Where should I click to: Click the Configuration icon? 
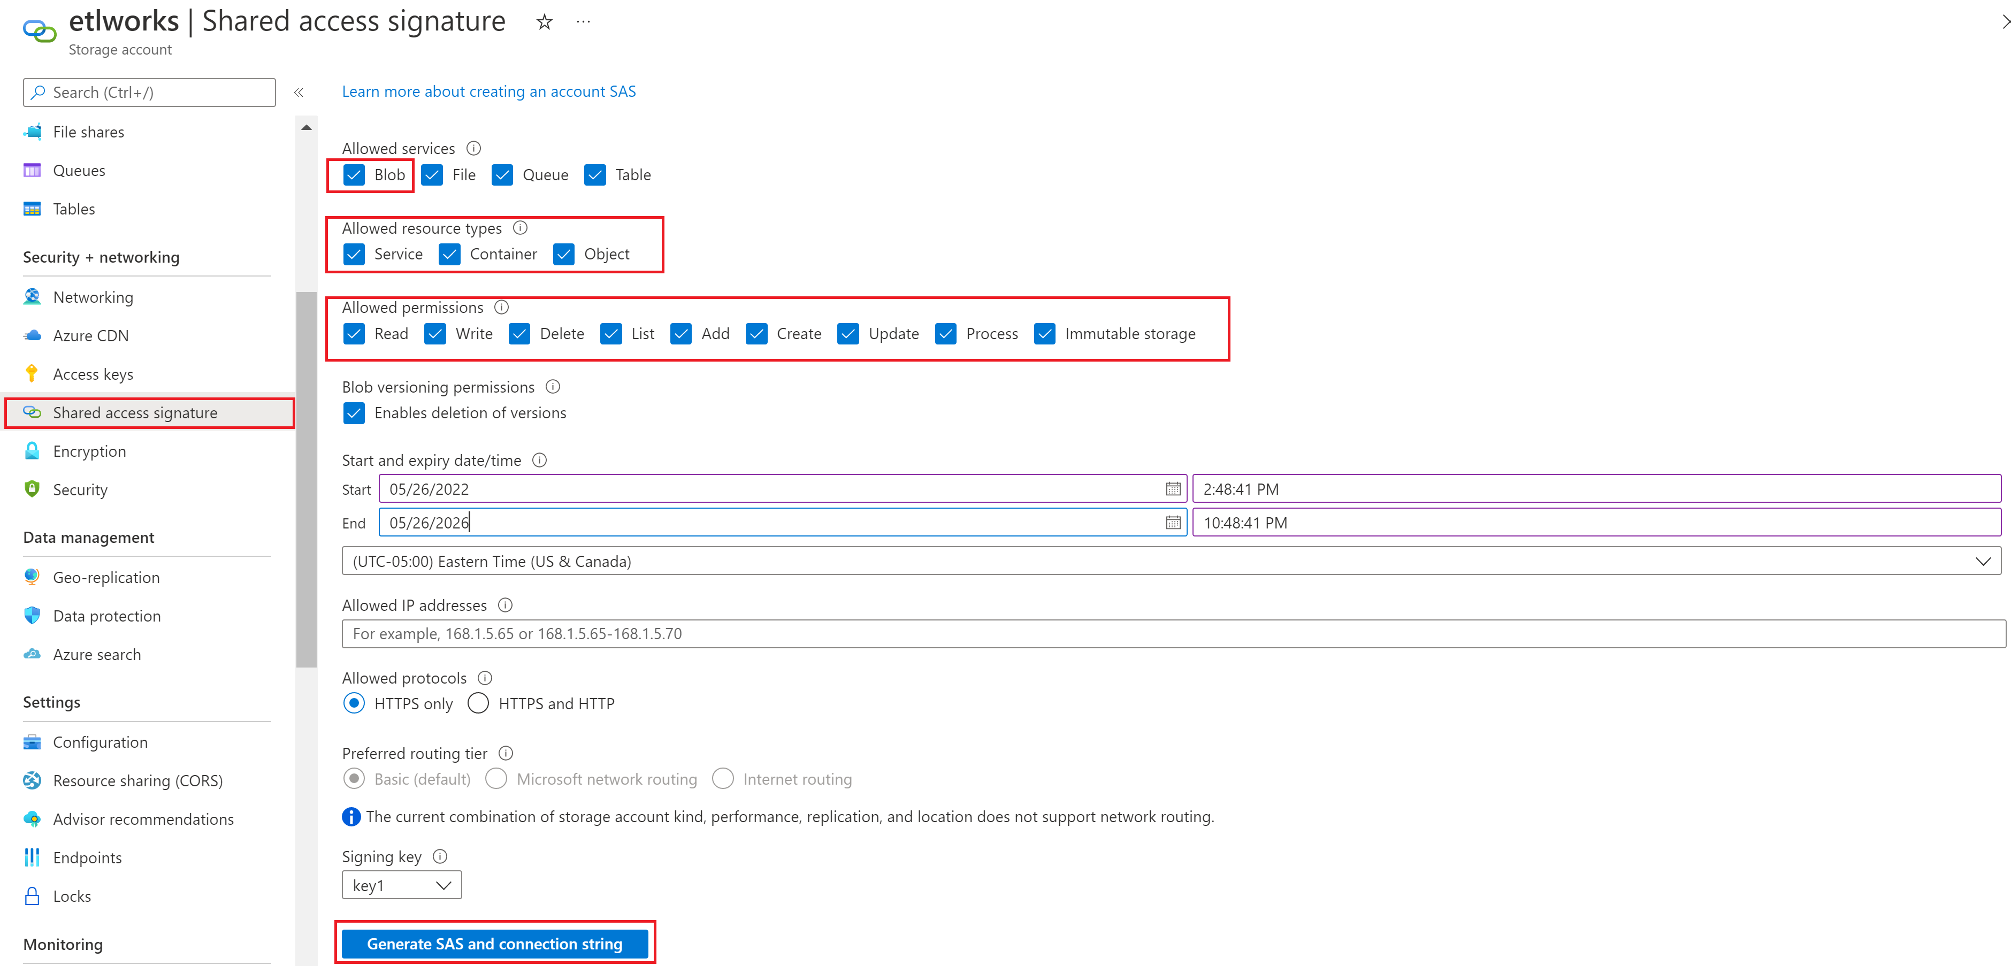pos(33,741)
